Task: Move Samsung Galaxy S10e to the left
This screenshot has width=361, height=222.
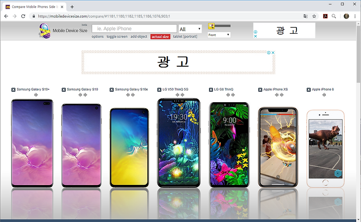Action: pyautogui.click(x=128, y=95)
